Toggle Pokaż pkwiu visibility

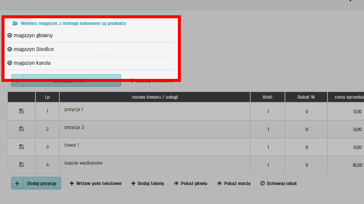click(191, 183)
